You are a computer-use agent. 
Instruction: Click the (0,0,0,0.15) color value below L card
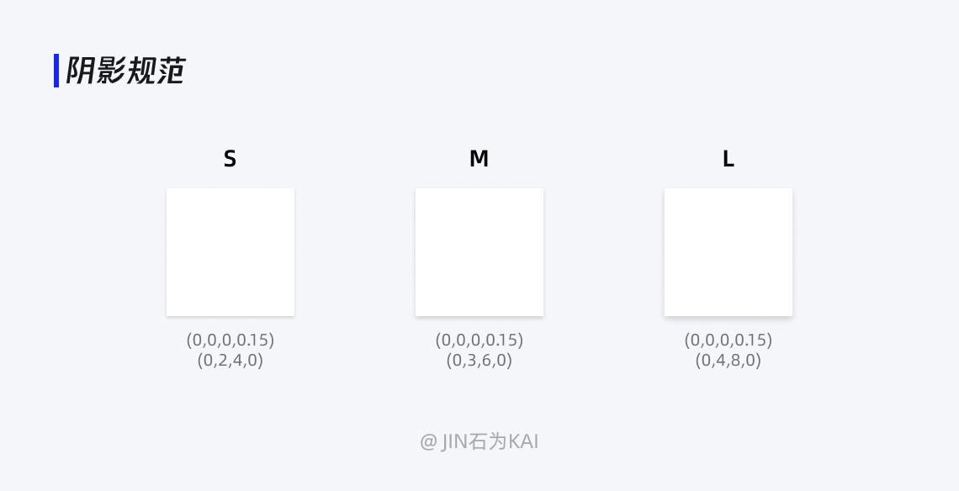click(728, 340)
